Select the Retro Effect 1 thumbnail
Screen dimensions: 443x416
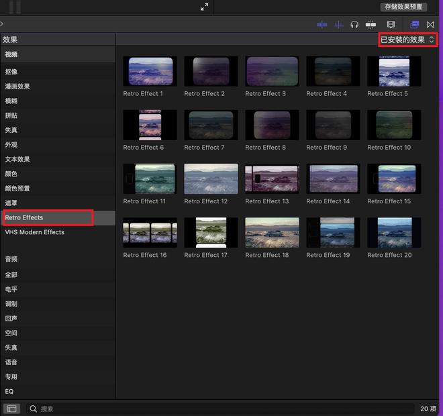coord(150,71)
